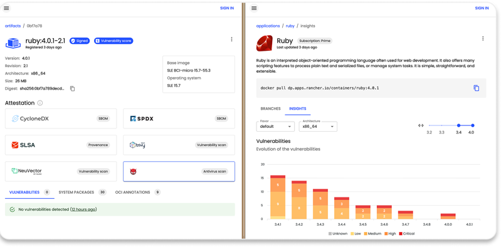Click the 4.0.0 vulnerability bar
The height and width of the screenshot is (247, 501).
pos(448,216)
